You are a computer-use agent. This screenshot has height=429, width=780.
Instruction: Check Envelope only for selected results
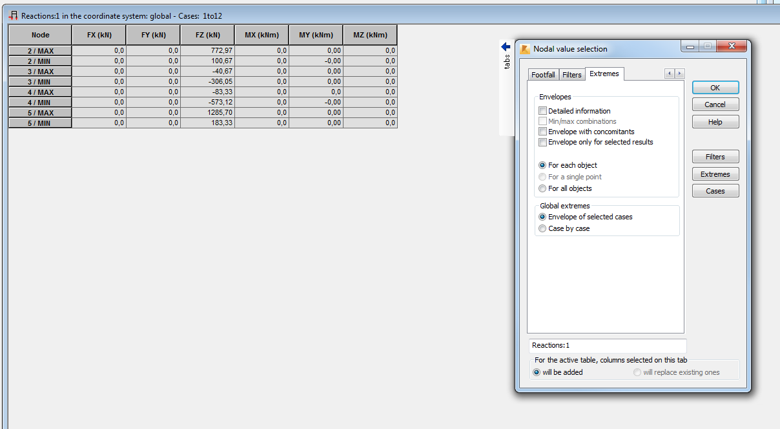542,142
